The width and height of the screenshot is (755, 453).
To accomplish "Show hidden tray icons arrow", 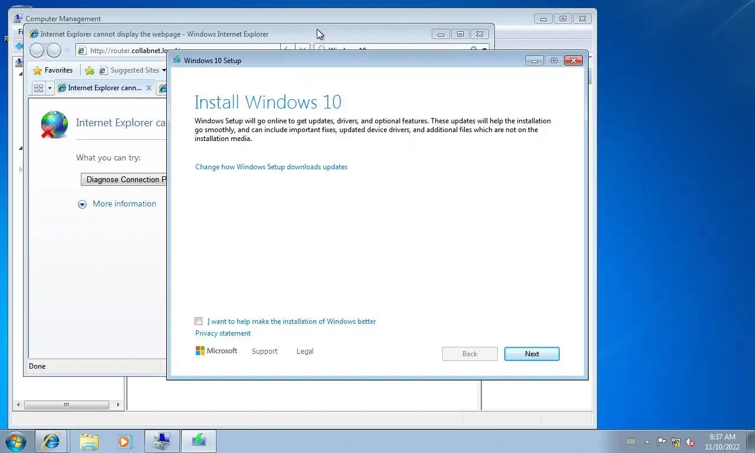I will point(647,441).
